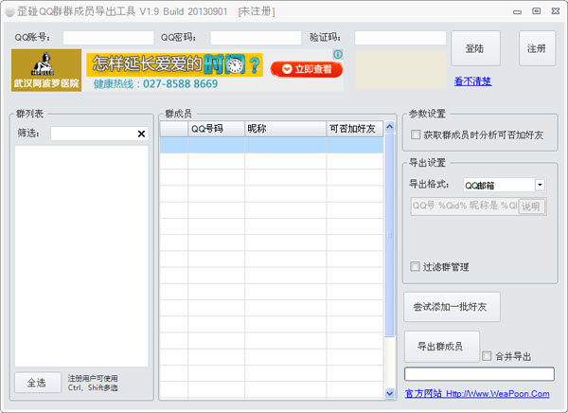Click the QQ密码 input field
Image resolution: width=568 pixels, height=413 pixels.
coord(256,38)
